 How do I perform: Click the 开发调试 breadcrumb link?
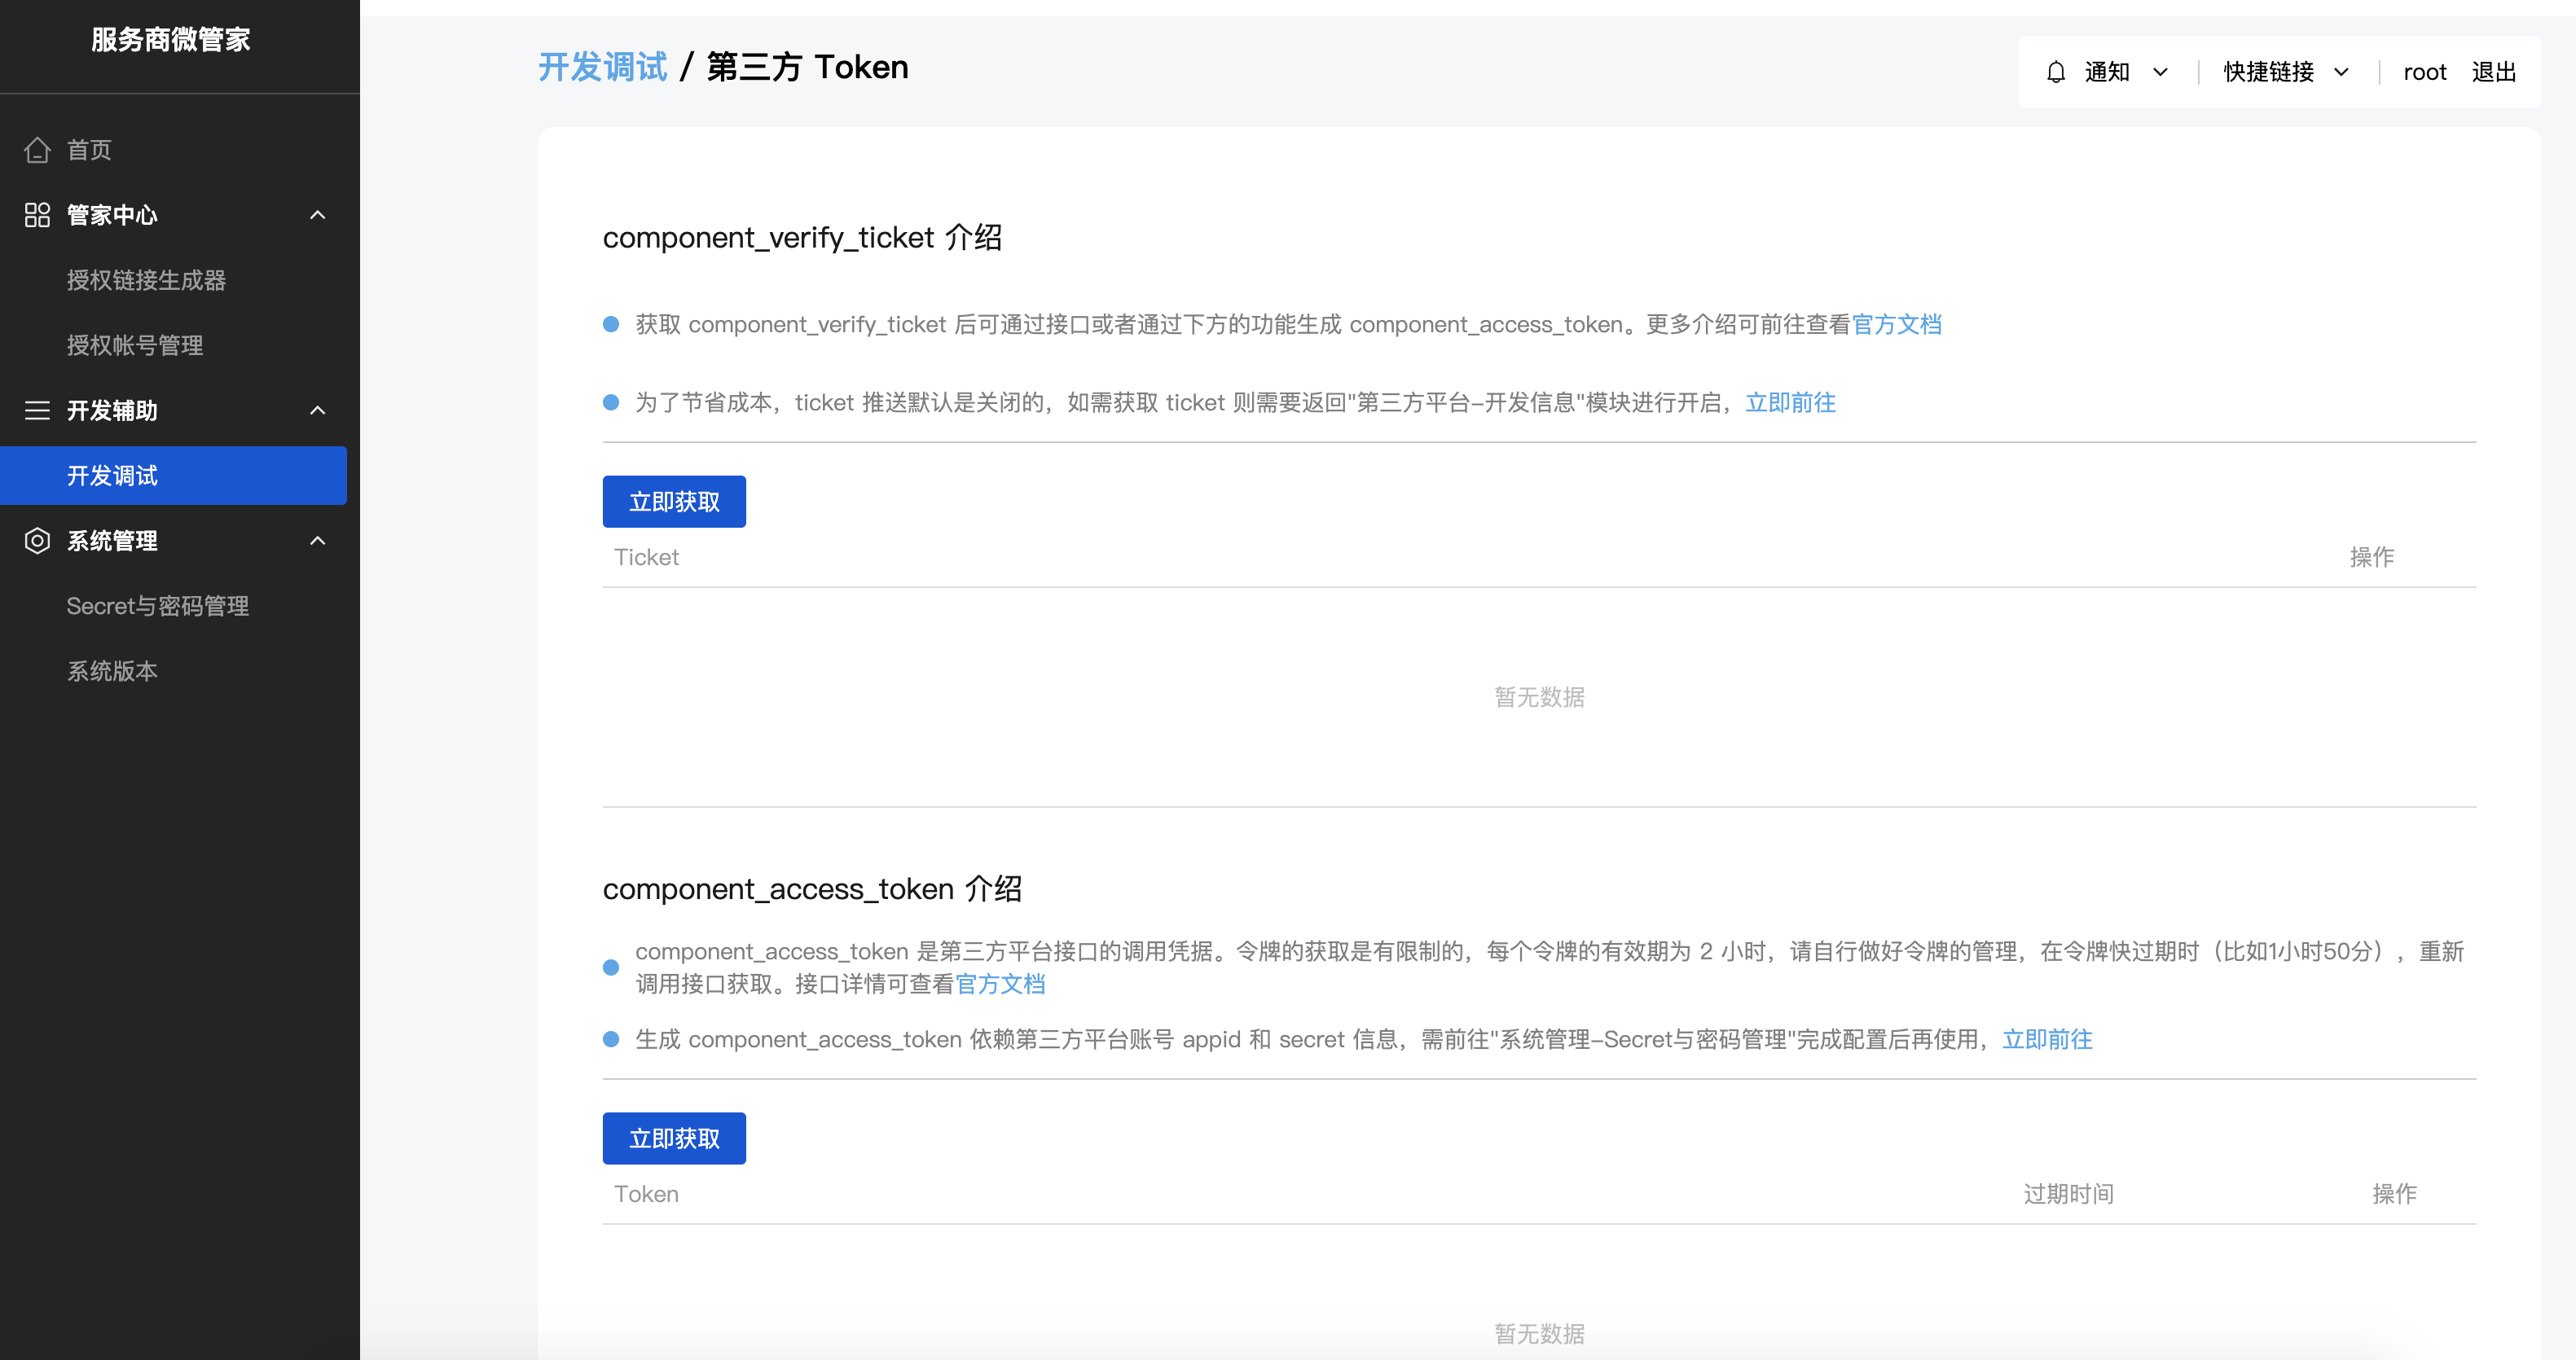click(602, 67)
